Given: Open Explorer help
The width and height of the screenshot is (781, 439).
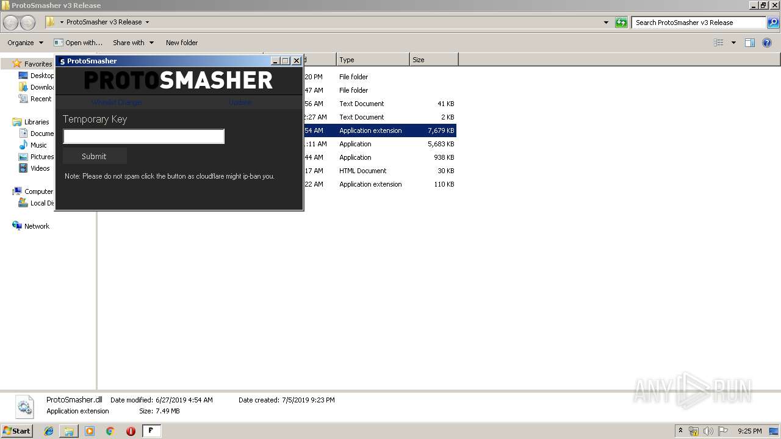Looking at the screenshot, I should [x=768, y=43].
